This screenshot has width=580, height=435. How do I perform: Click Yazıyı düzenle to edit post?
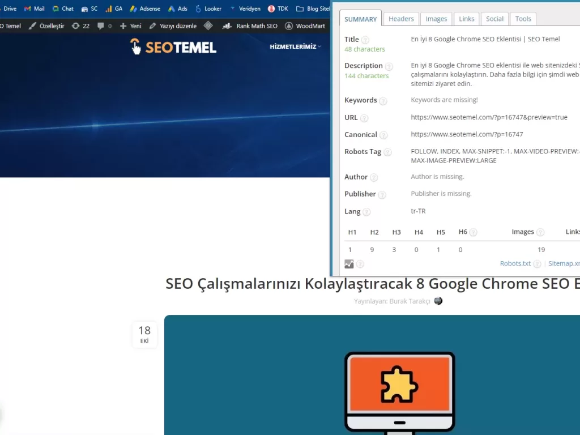coord(173,26)
